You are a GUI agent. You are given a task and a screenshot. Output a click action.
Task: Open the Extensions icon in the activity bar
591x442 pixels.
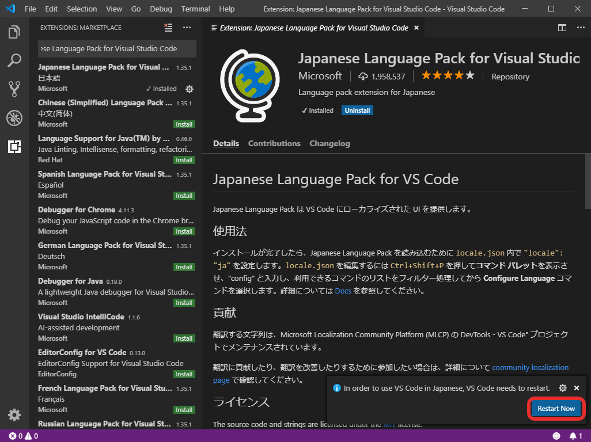14,147
